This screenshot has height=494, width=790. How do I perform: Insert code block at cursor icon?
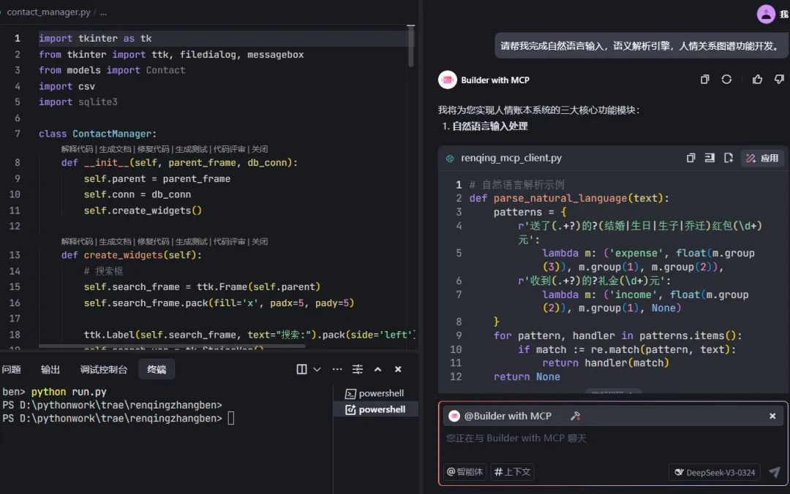pyautogui.click(x=710, y=158)
